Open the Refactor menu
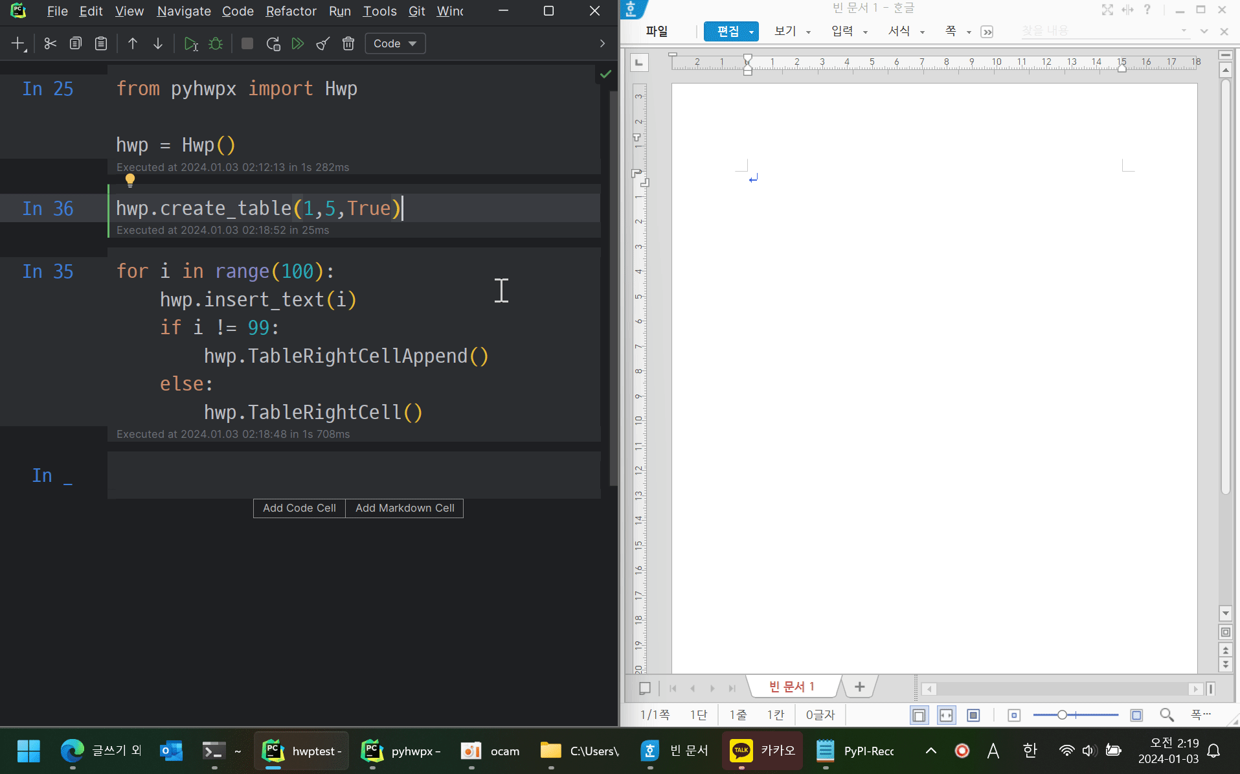The image size is (1240, 774). pyautogui.click(x=291, y=11)
